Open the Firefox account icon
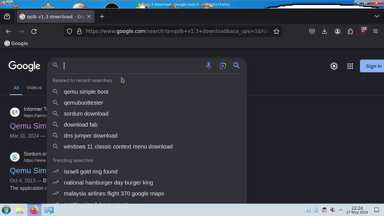The image size is (384, 216). pos(337,31)
